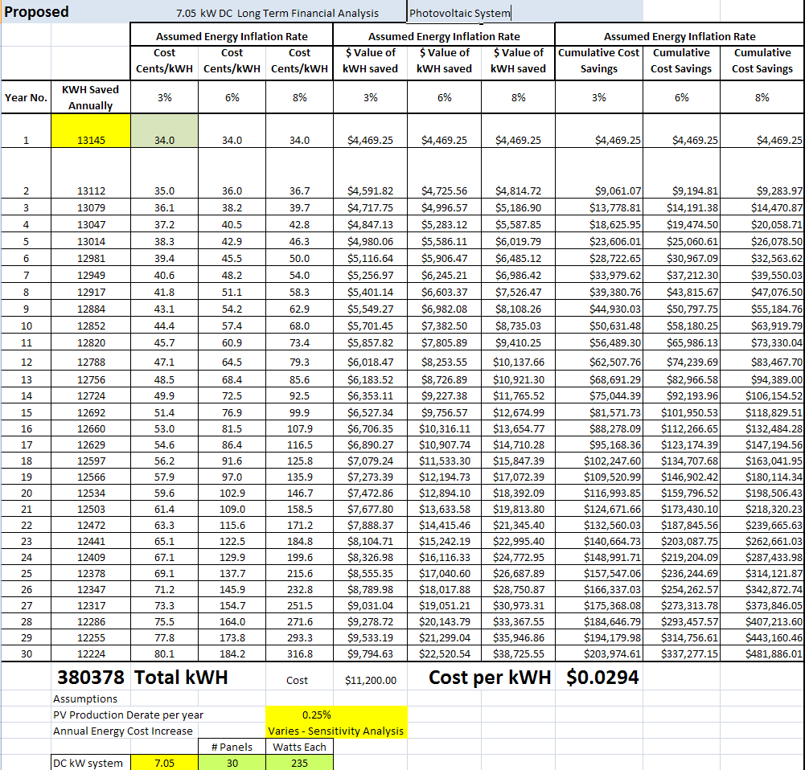Click the 'Watts Each' header cell
The height and width of the screenshot is (770, 805).
coord(299,747)
